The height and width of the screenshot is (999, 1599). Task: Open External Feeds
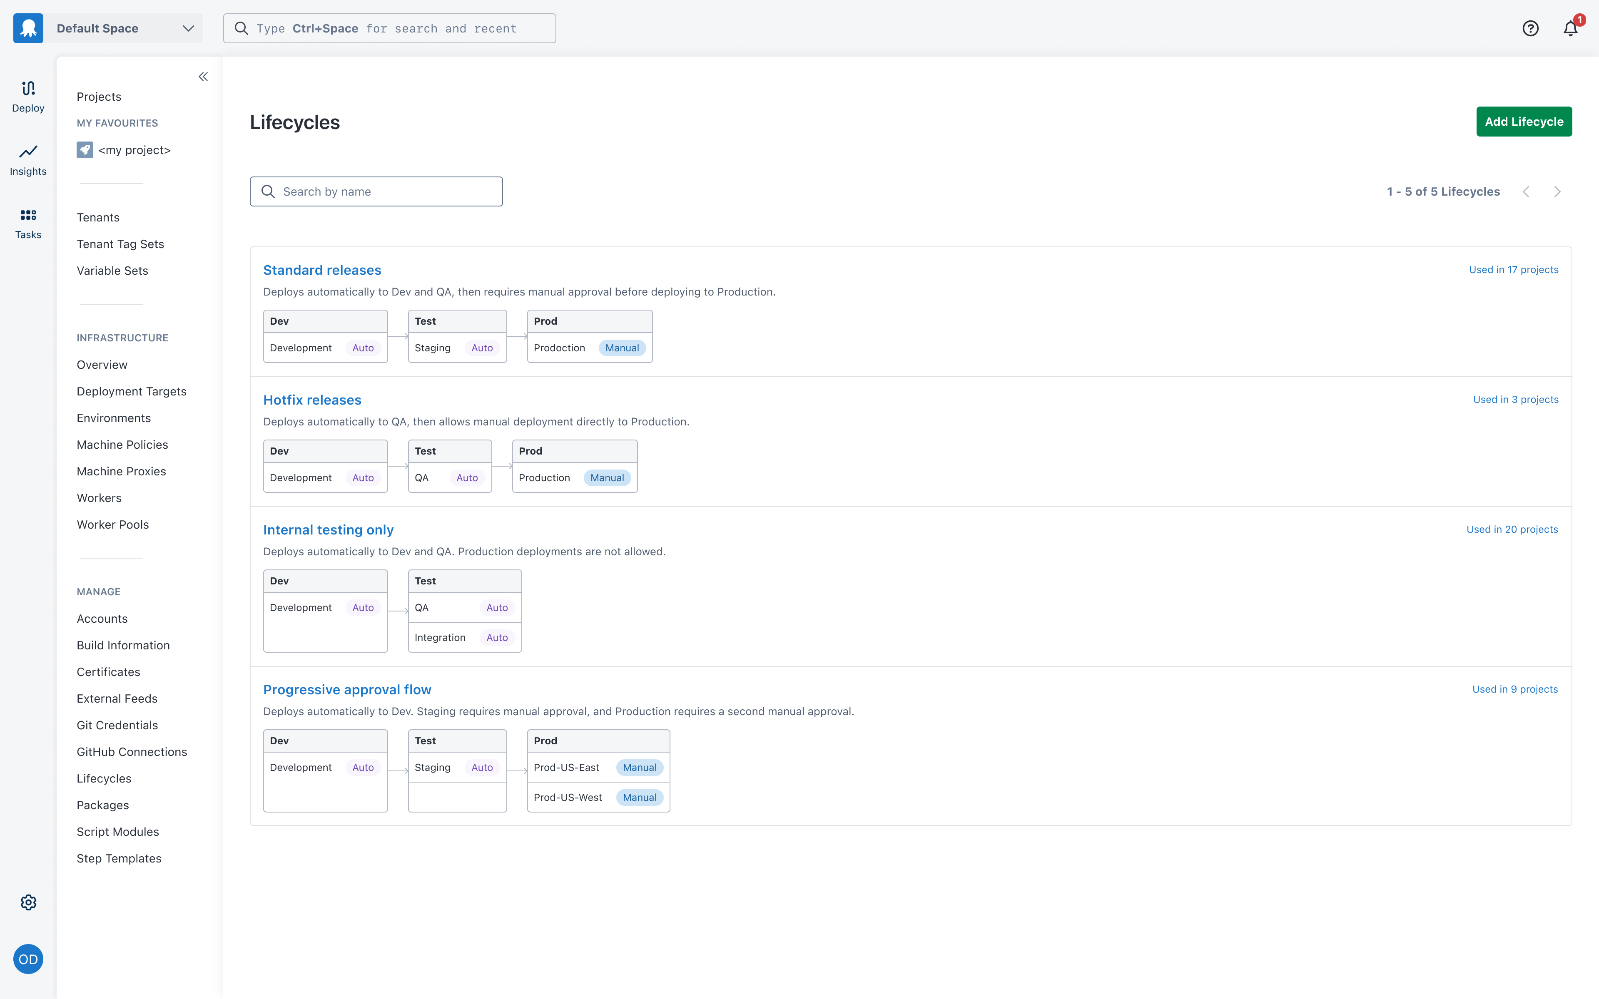pos(117,698)
